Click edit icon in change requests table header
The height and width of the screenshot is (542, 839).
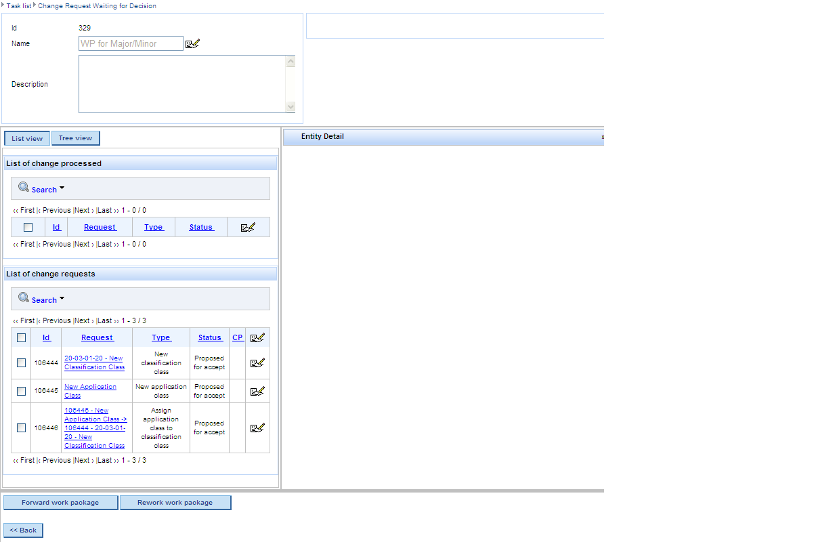(x=257, y=338)
